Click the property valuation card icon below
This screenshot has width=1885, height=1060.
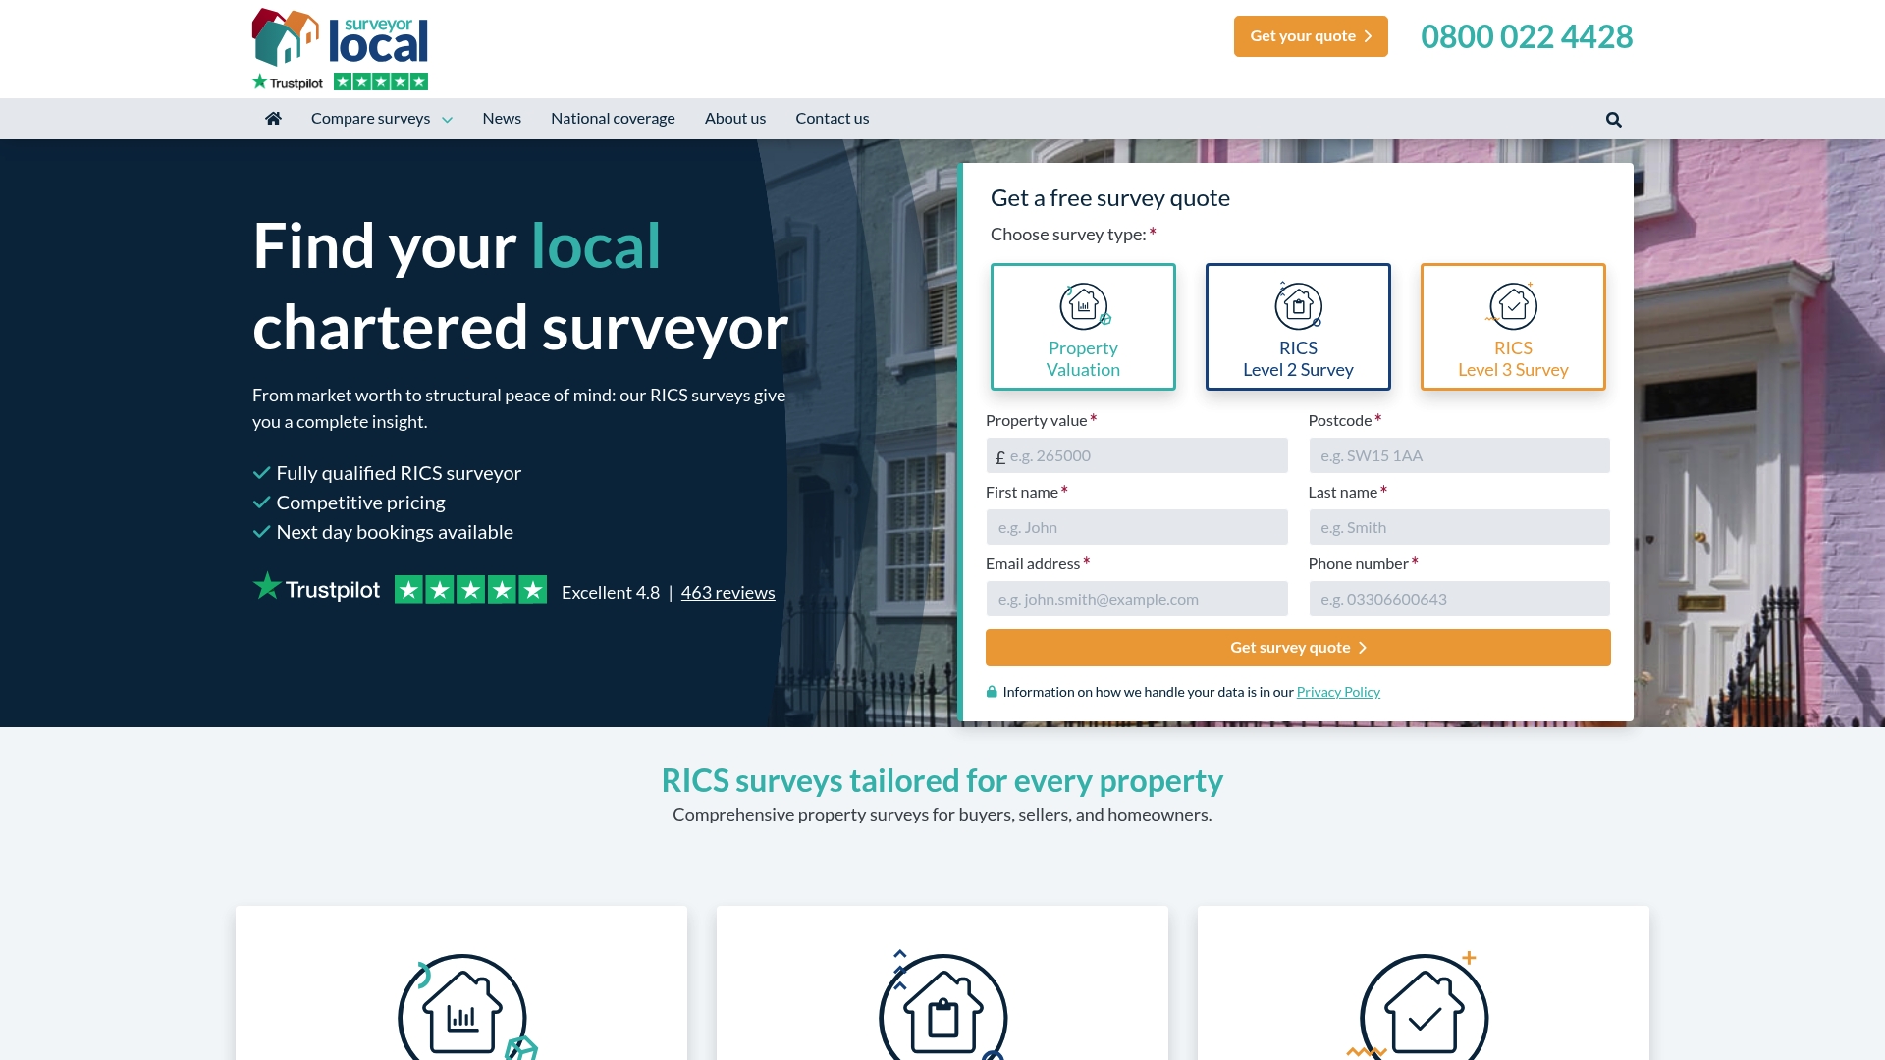click(466, 1008)
